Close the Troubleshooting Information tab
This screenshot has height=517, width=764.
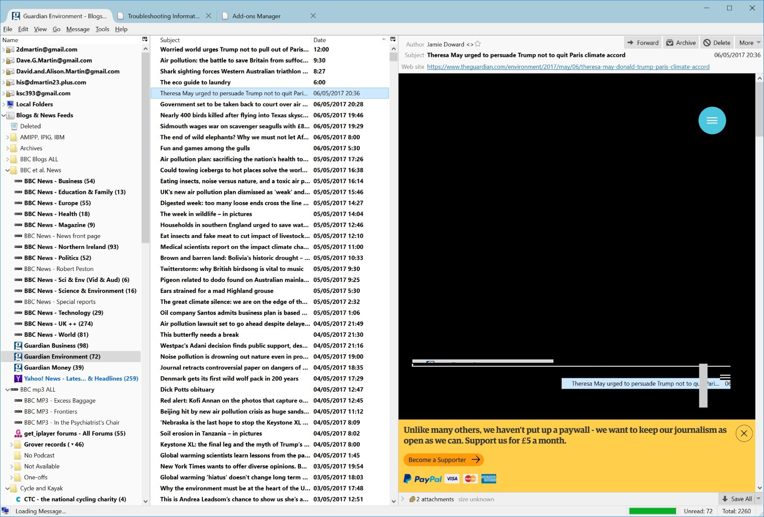pyautogui.click(x=209, y=16)
